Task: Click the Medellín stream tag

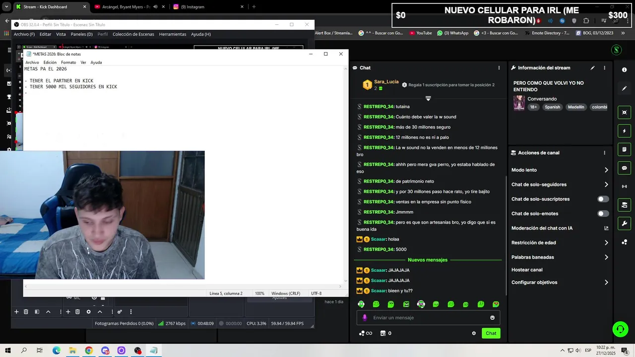Action: 576,107
